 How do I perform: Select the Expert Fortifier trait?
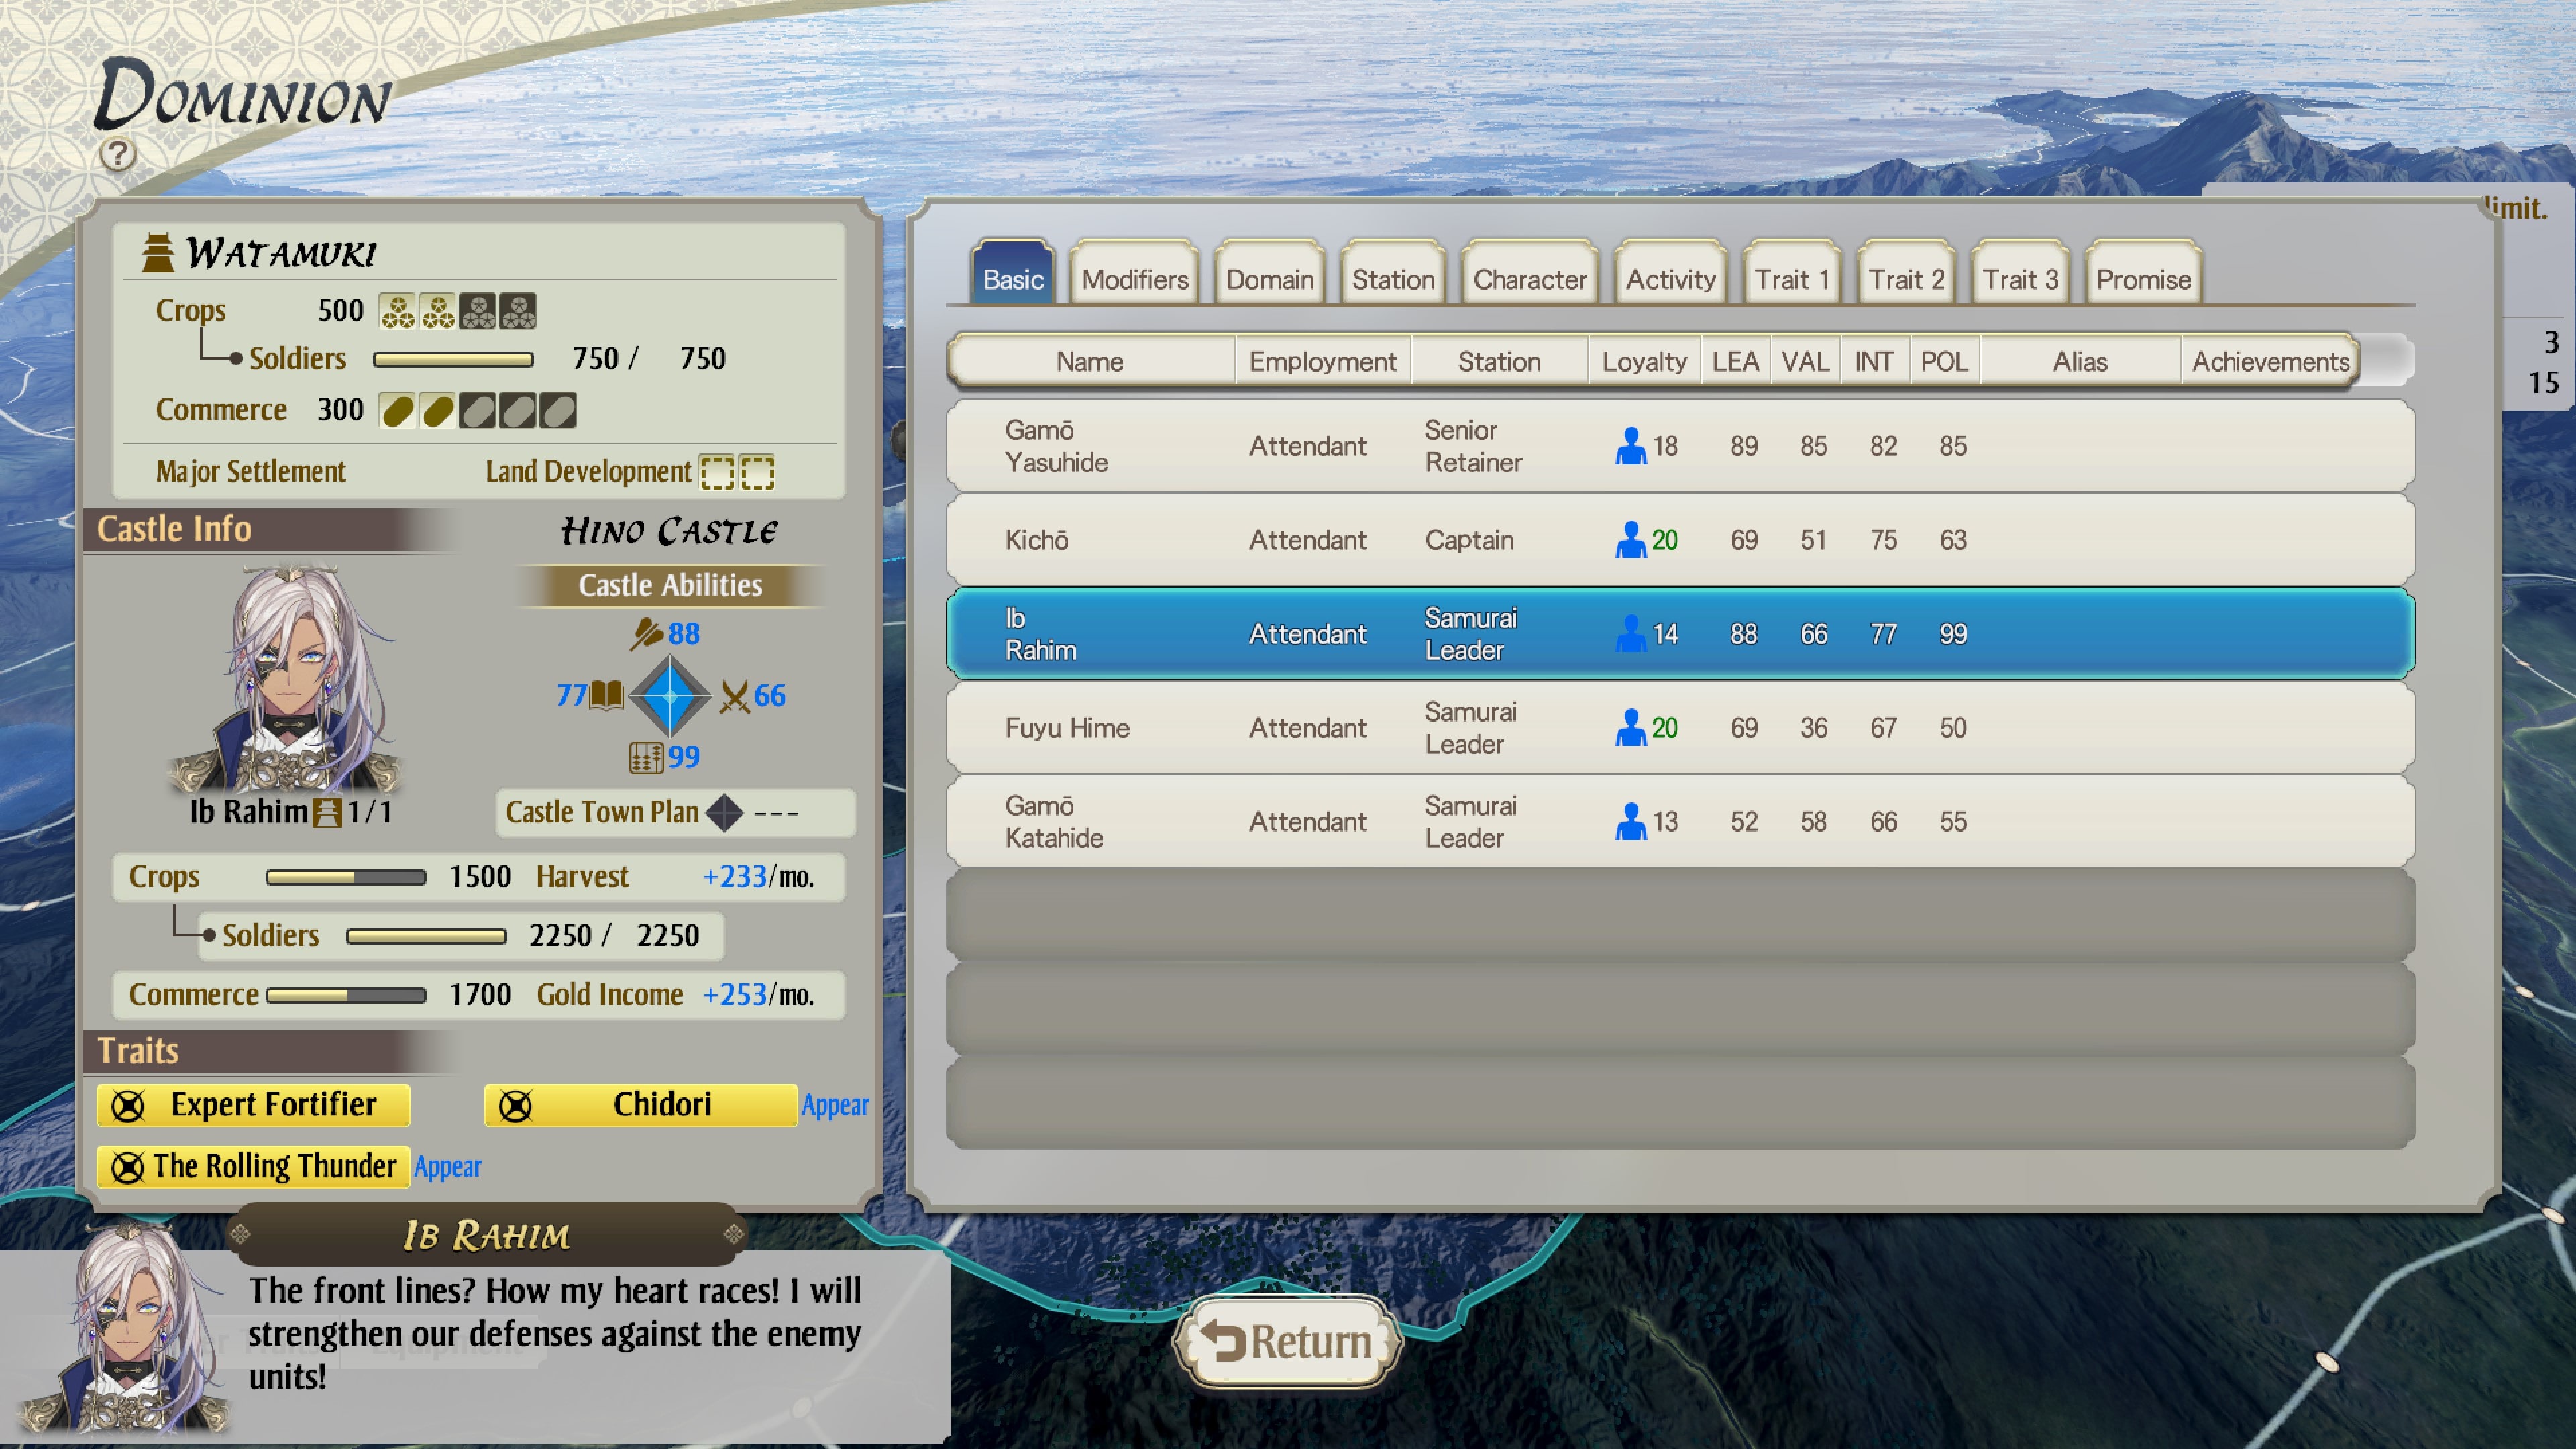tap(254, 1105)
